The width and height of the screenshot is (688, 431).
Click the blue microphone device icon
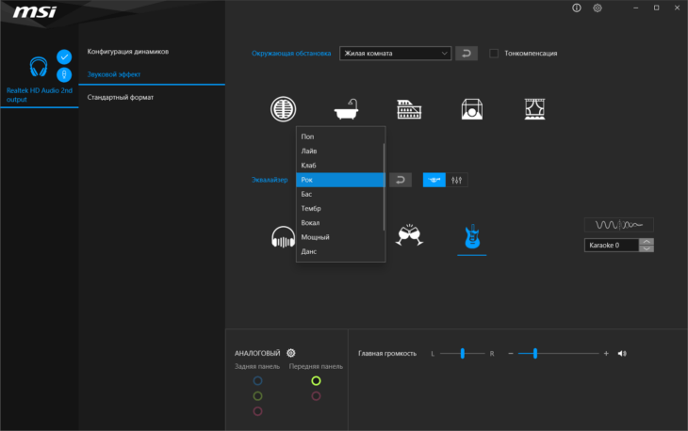pos(64,75)
